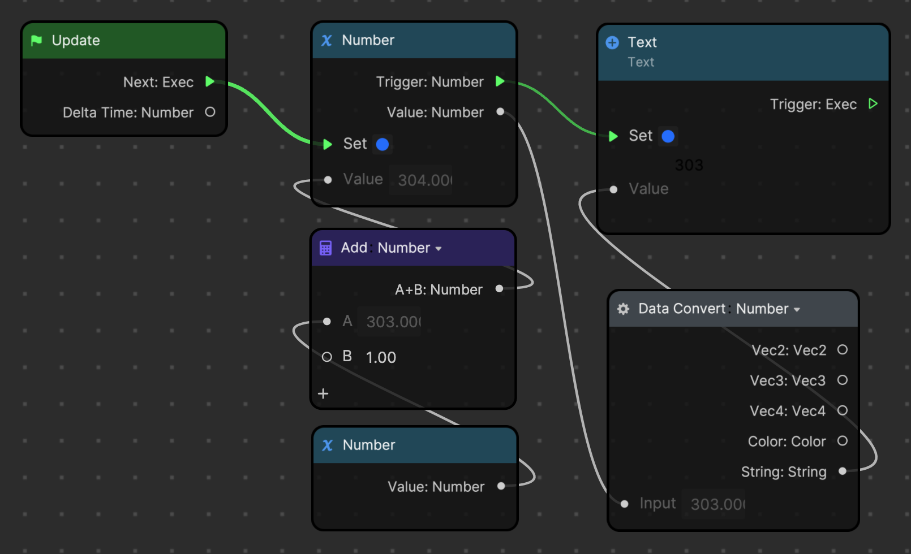Viewport: 911px width, 554px height.
Task: Select the bottom Number node header
Action: tap(415, 445)
